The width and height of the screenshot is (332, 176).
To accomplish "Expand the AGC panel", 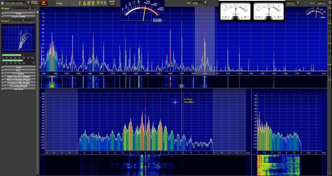I will tap(19, 70).
